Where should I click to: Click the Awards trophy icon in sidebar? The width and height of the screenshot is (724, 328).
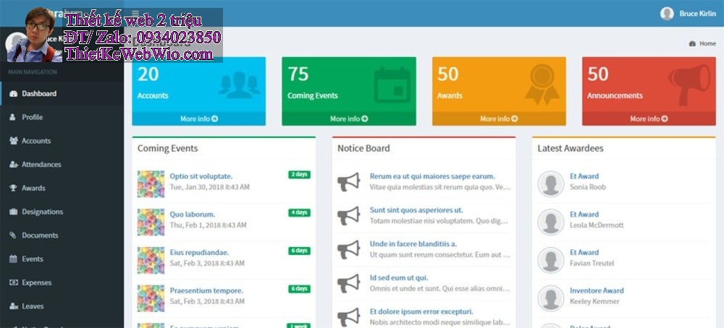[x=13, y=188]
